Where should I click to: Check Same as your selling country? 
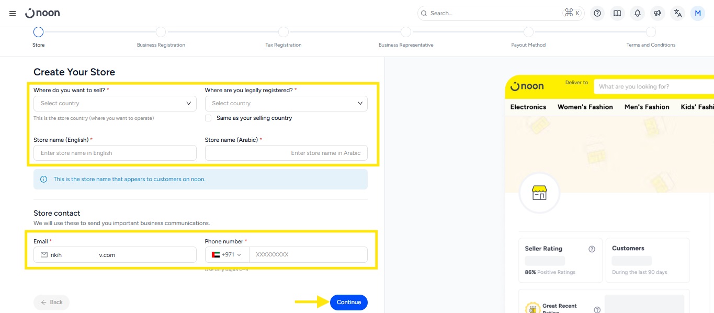tap(208, 118)
